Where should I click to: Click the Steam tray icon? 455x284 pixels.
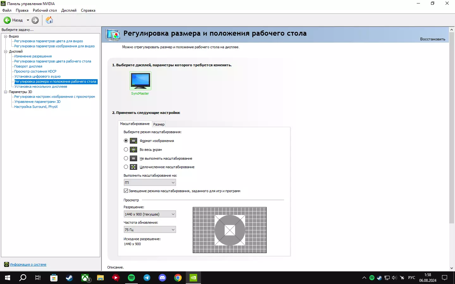pos(379,278)
